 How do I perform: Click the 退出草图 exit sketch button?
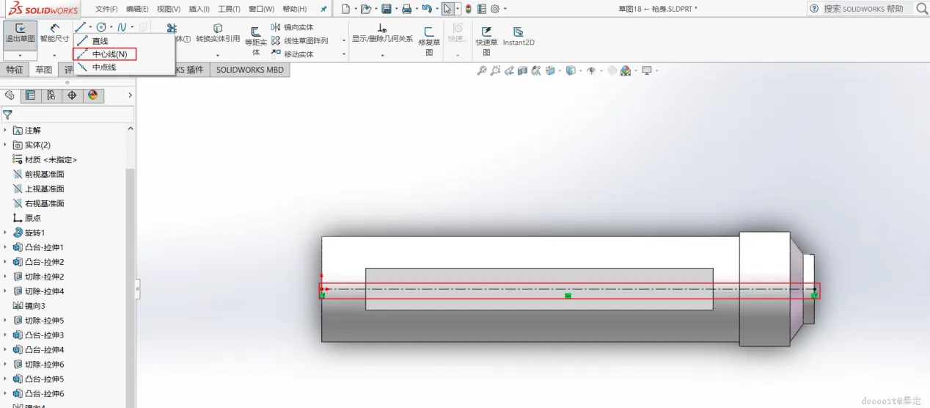pyautogui.click(x=20, y=34)
